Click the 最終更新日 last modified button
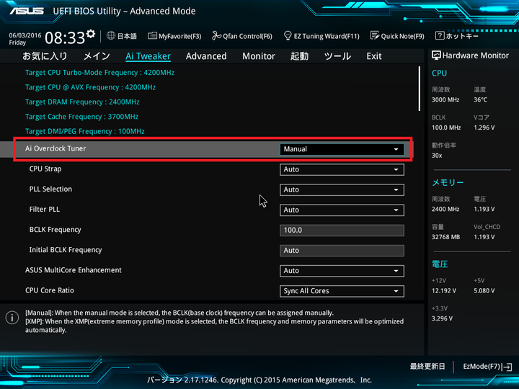The width and height of the screenshot is (519, 389). point(427,367)
